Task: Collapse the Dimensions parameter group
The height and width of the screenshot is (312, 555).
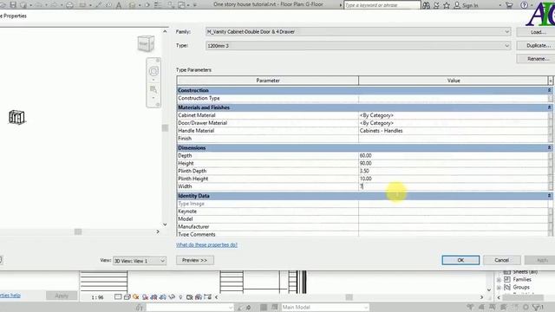Action: coord(549,148)
